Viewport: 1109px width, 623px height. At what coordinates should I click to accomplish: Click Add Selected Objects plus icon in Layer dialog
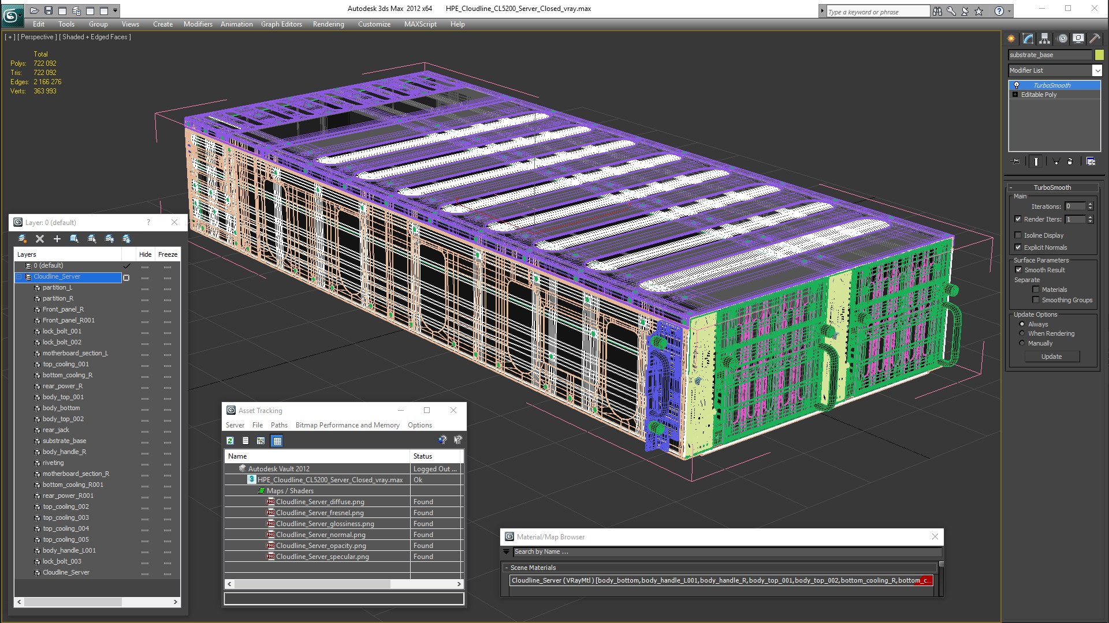tap(57, 239)
